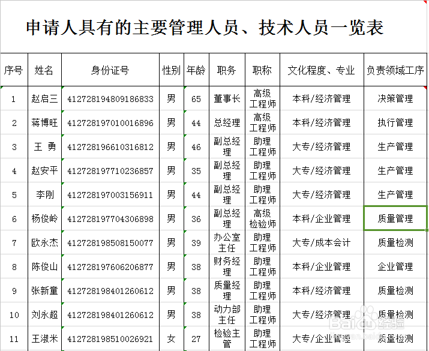Click the age cell 39

pyautogui.click(x=196, y=243)
